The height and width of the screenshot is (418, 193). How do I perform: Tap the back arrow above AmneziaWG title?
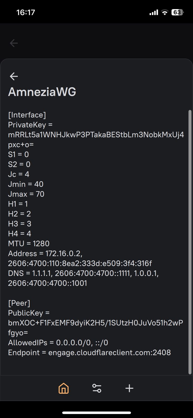pyautogui.click(x=14, y=76)
